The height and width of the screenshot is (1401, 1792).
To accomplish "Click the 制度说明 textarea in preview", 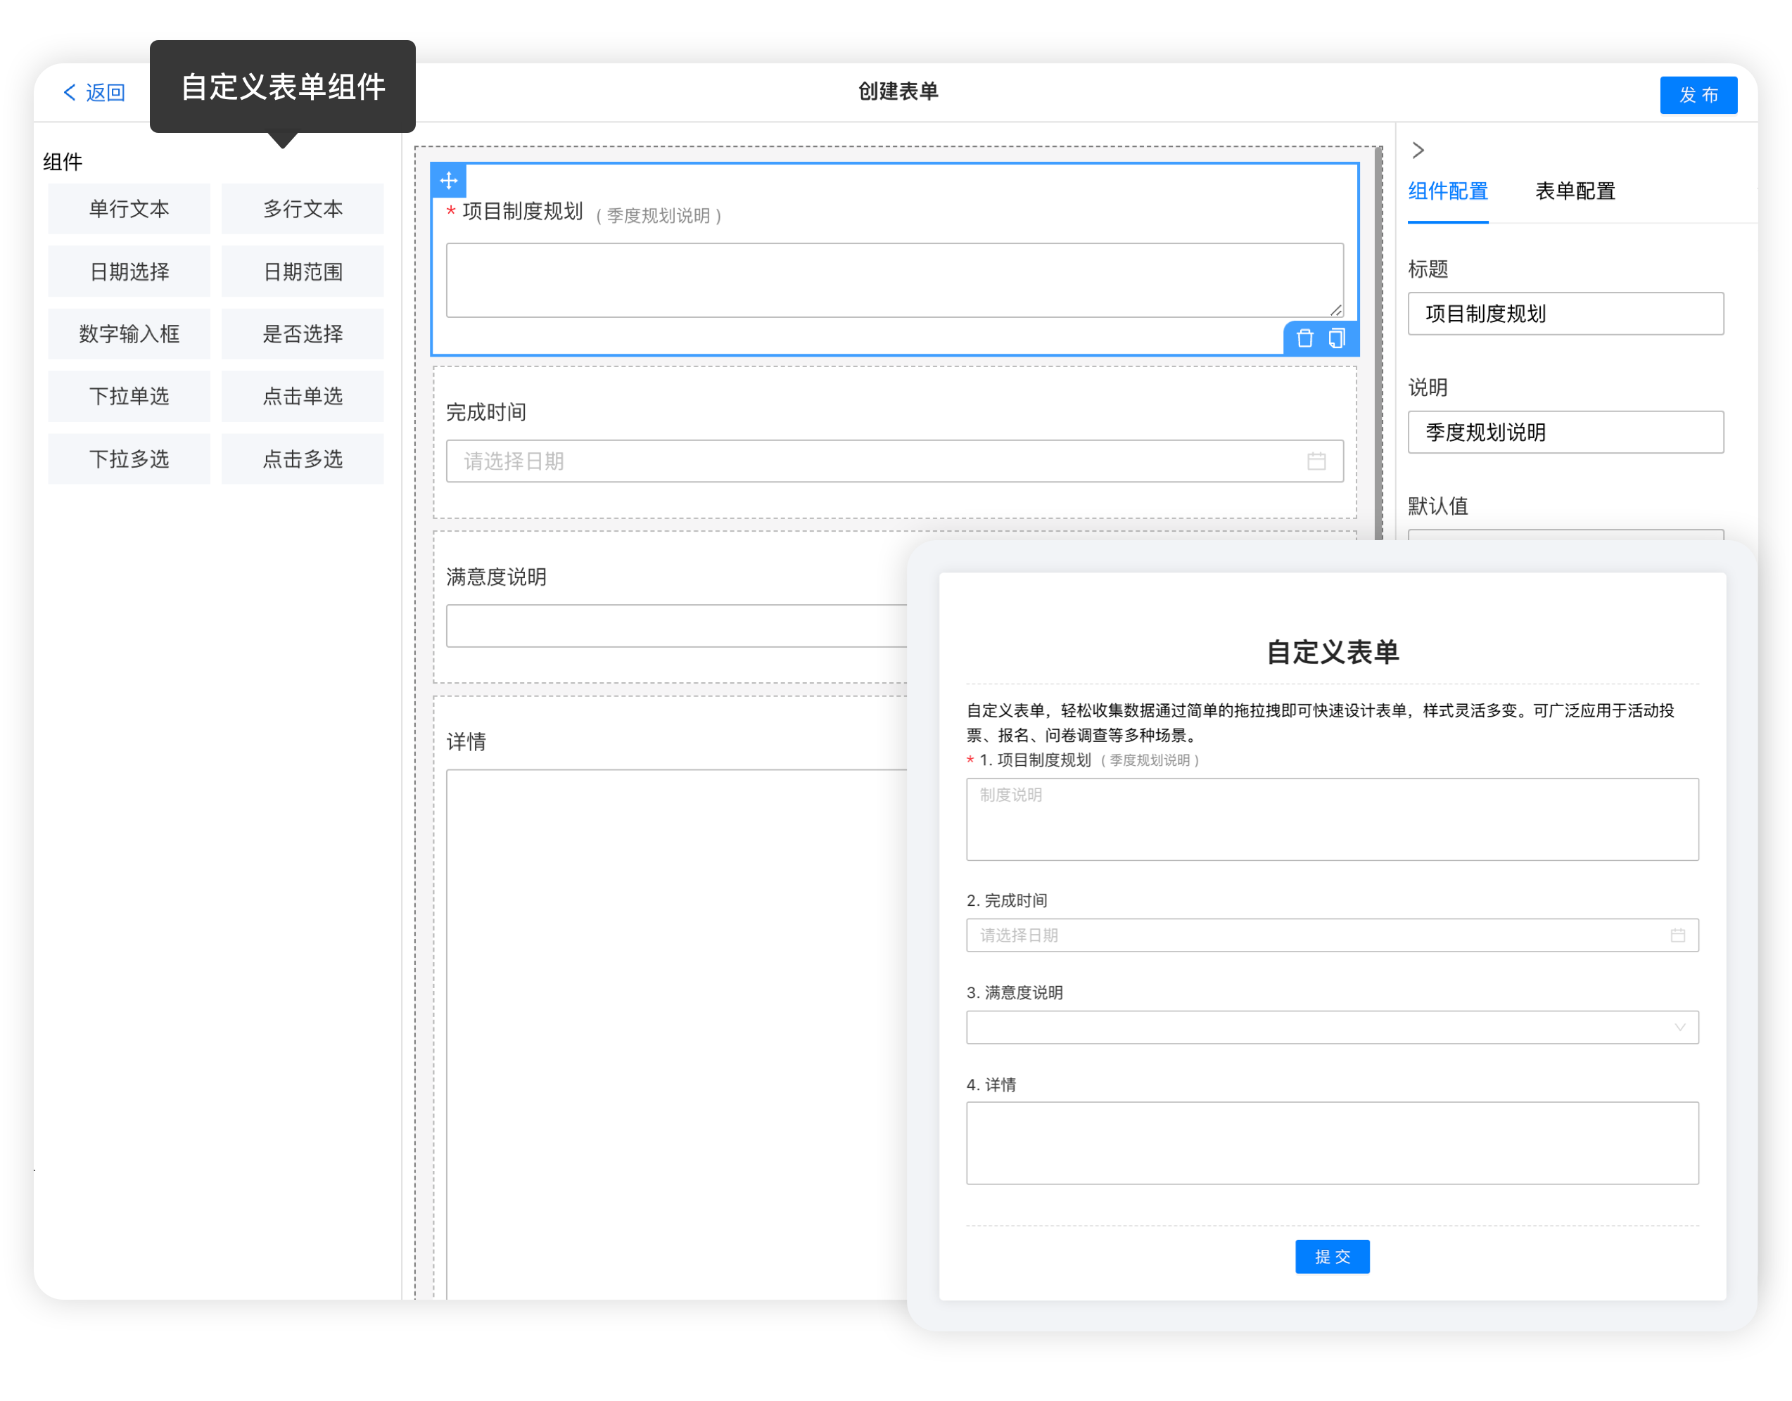I will tap(1332, 819).
